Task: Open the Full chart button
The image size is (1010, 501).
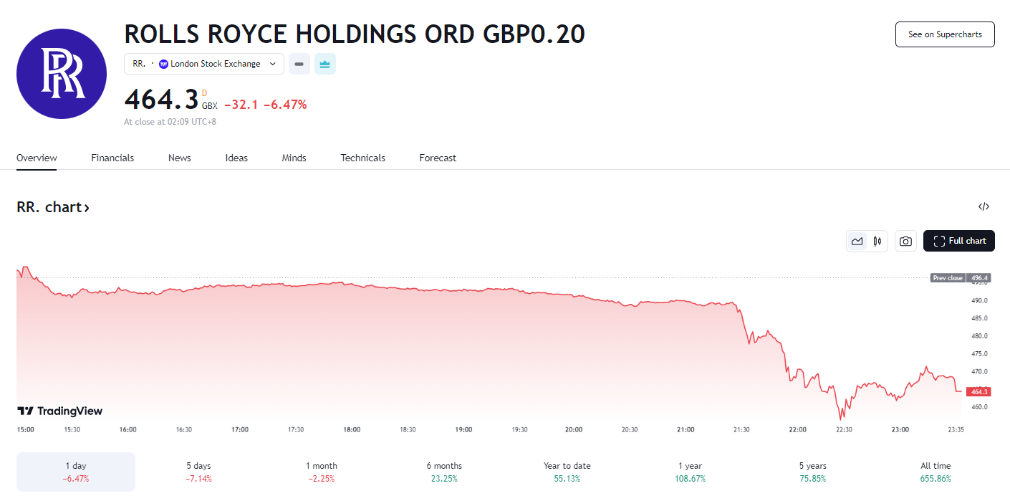Action: point(958,242)
